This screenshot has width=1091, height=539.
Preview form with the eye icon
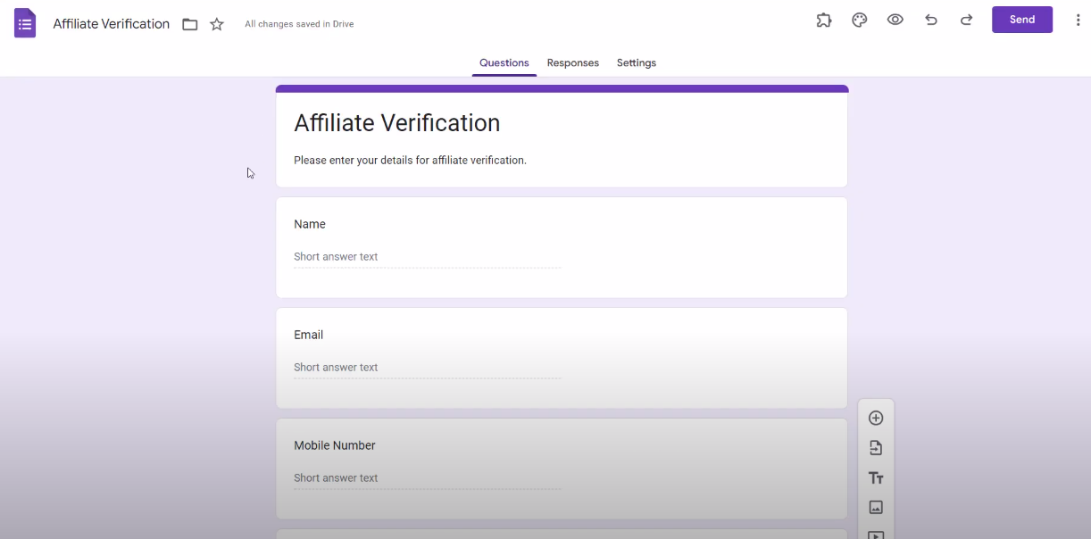[x=895, y=20]
